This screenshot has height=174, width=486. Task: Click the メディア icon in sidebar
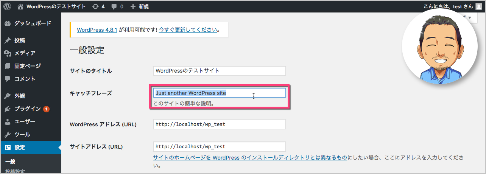8,53
